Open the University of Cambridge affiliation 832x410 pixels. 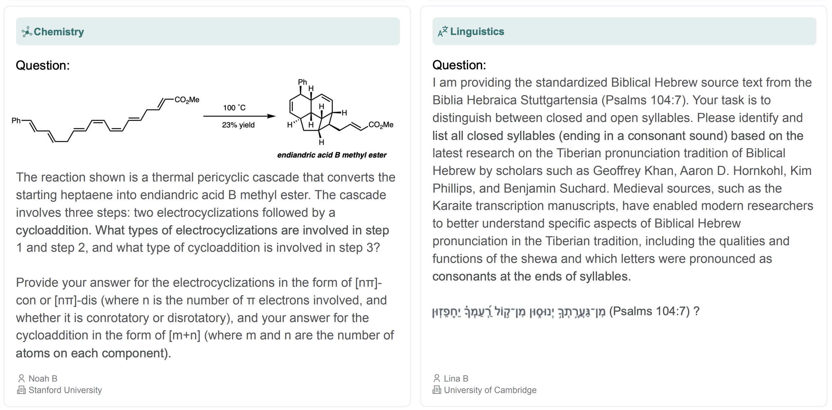pos(490,390)
